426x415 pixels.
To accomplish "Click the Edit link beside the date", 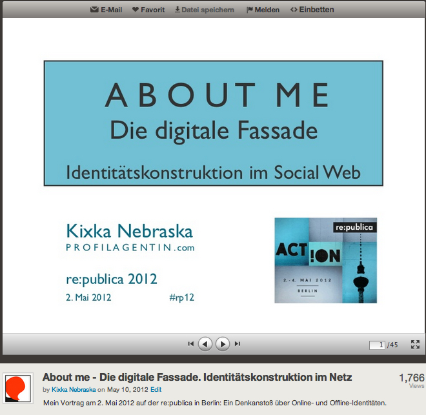I will tap(156, 390).
